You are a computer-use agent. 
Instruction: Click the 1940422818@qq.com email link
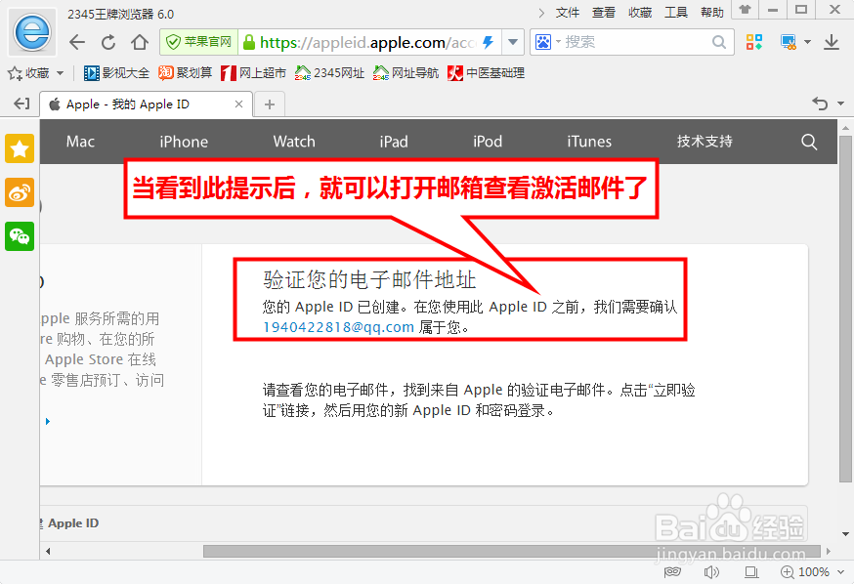(338, 327)
